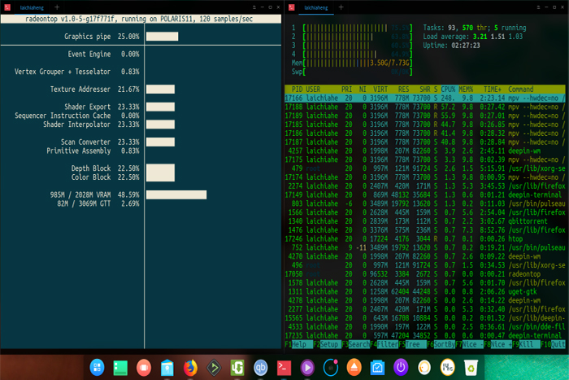Screen dimensions: 569x380
Task: Click the Texture Addresser 21.67% bar
Action: (x=160, y=89)
